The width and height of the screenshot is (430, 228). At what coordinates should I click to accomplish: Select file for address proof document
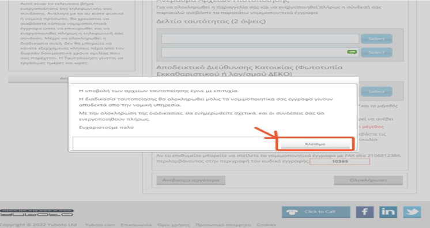click(376, 92)
